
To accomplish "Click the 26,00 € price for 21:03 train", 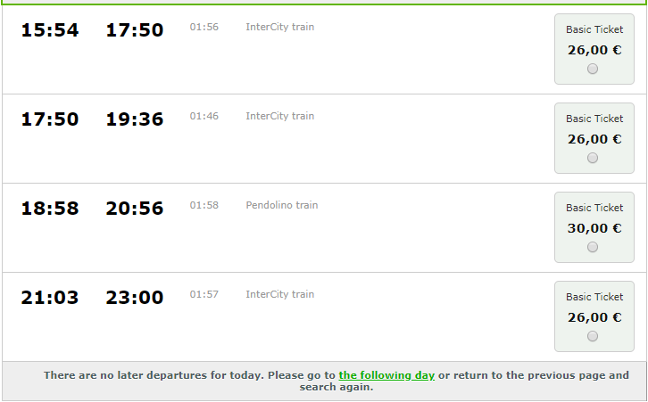I will click(x=594, y=317).
